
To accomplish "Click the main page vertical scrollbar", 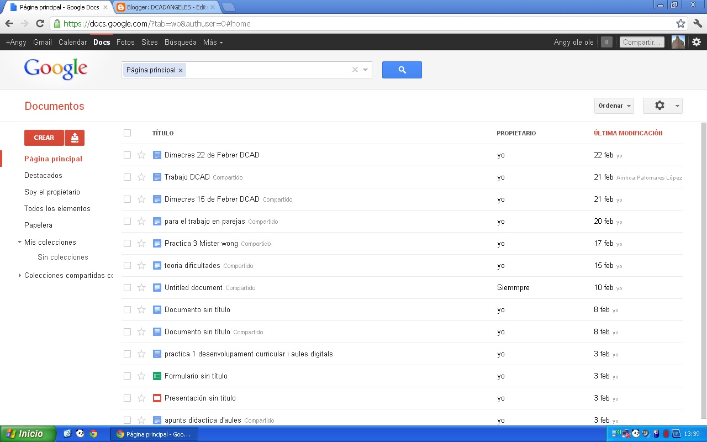I will pyautogui.click(x=704, y=271).
